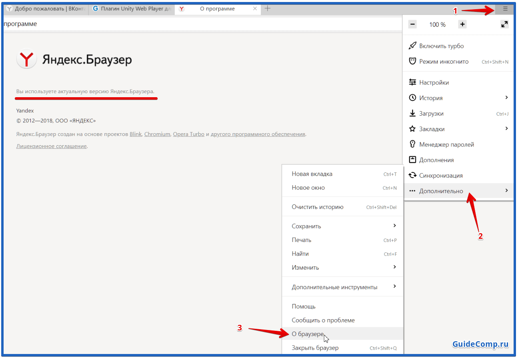Viewport: 518px width, 358px height.
Task: Click the Yandex favicon on О программе tab
Action: coord(182,8)
